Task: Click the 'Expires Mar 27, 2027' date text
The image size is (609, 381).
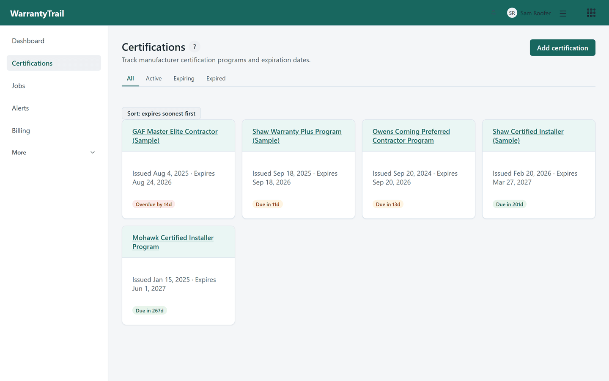Action: (x=535, y=178)
